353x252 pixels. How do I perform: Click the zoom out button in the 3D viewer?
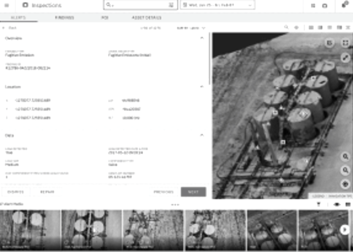coord(345,170)
